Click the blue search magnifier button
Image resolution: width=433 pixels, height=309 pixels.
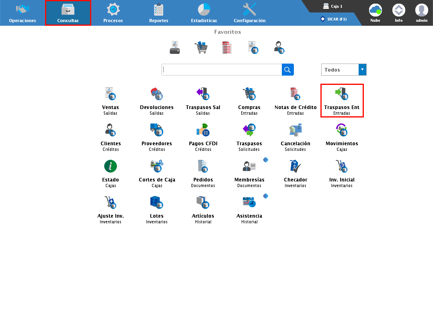click(287, 70)
